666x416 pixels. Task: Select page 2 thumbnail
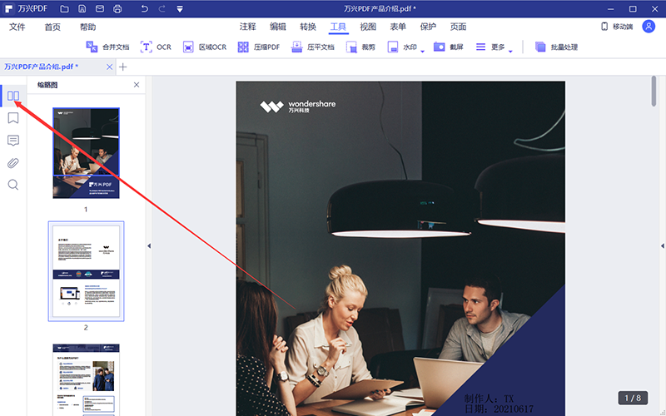(86, 271)
